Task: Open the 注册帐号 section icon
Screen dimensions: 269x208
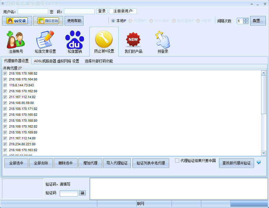Action: tap(16, 42)
